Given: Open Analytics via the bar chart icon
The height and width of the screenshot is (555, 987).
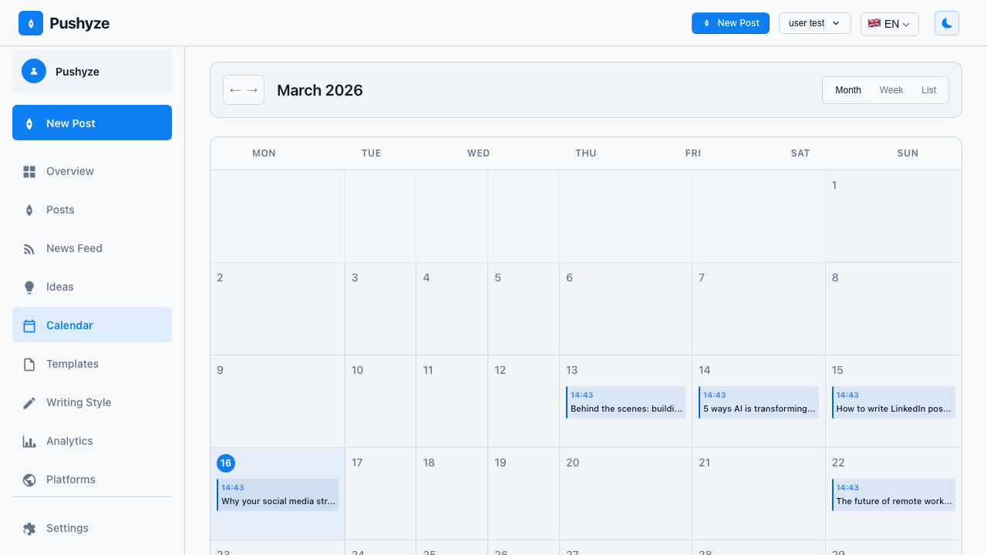Looking at the screenshot, I should pyautogui.click(x=29, y=441).
